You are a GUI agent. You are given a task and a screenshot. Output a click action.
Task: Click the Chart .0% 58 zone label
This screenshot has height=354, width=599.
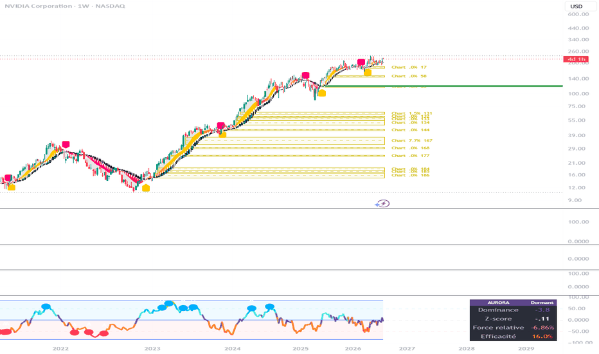tap(409, 76)
